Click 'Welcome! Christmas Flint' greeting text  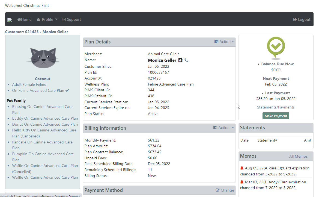coord(27,6)
